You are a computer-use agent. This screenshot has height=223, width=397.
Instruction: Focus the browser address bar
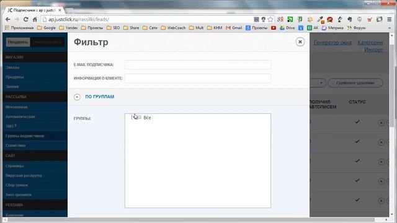147,19
